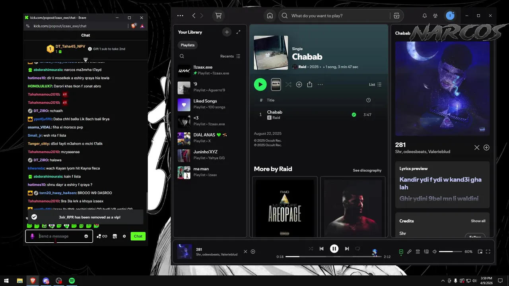Toggle lyrics microphone icon

tap(409, 251)
